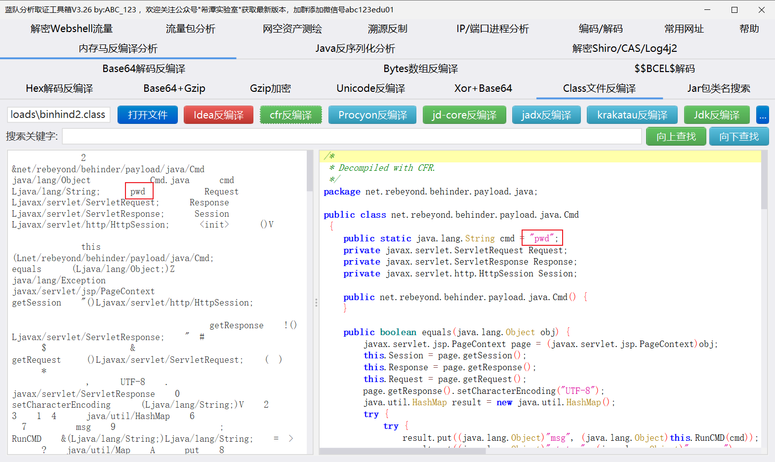Viewport: 775px width, 462px height.
Task: Open the 网空资产测绘 tab
Action: tap(292, 29)
